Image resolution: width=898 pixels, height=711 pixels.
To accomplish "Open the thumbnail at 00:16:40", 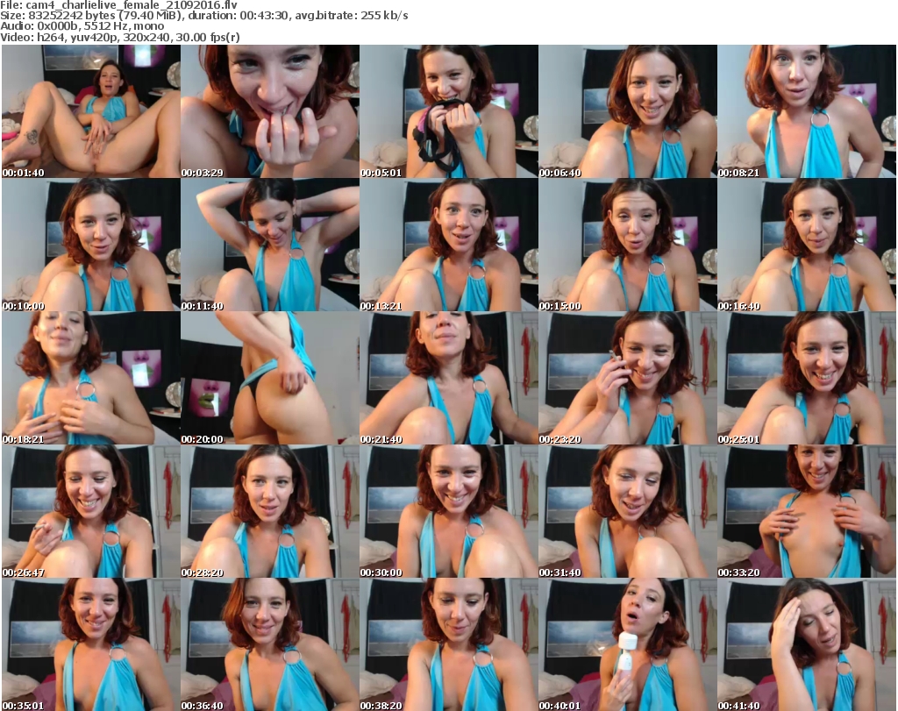I will (806, 245).
